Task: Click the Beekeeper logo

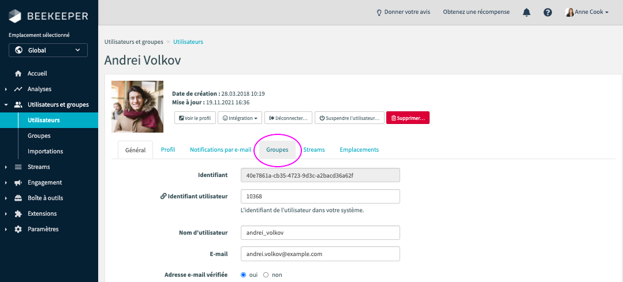Action: point(47,16)
